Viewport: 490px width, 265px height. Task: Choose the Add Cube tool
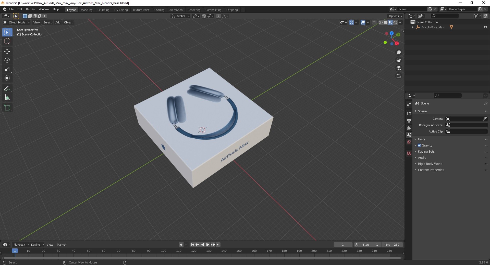tap(7, 108)
